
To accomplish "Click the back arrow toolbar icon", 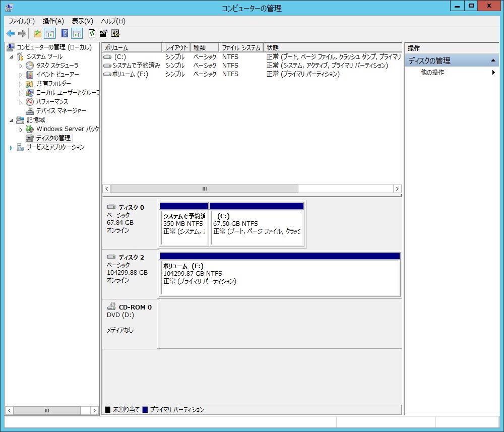I will (x=11, y=34).
